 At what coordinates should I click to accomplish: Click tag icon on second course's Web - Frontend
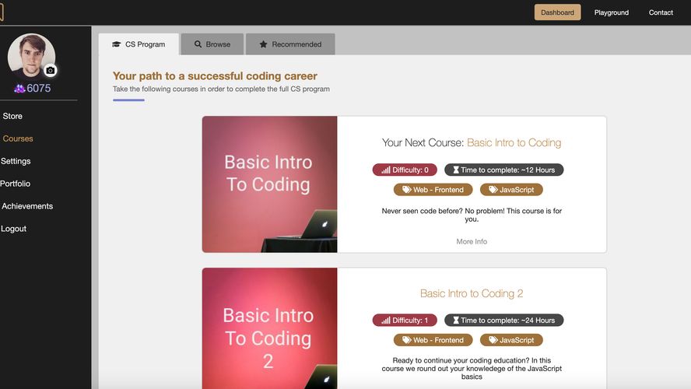tap(406, 340)
